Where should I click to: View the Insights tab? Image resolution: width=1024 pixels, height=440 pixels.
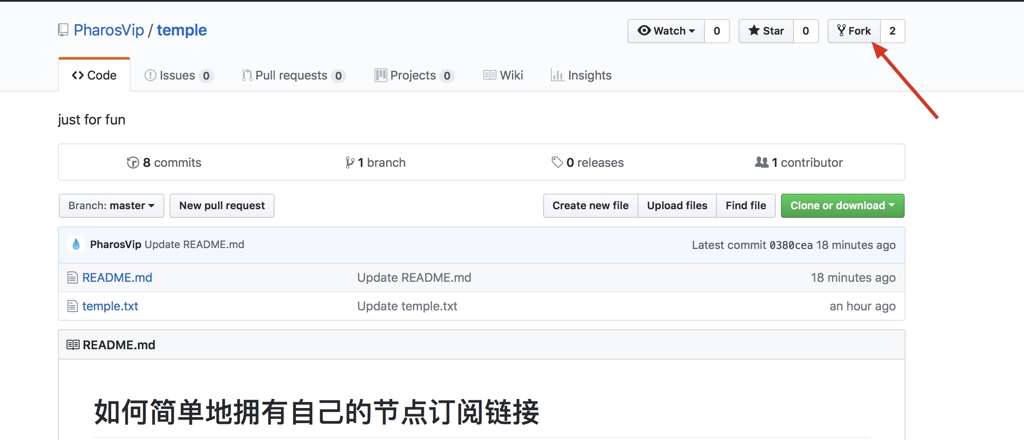tap(581, 75)
